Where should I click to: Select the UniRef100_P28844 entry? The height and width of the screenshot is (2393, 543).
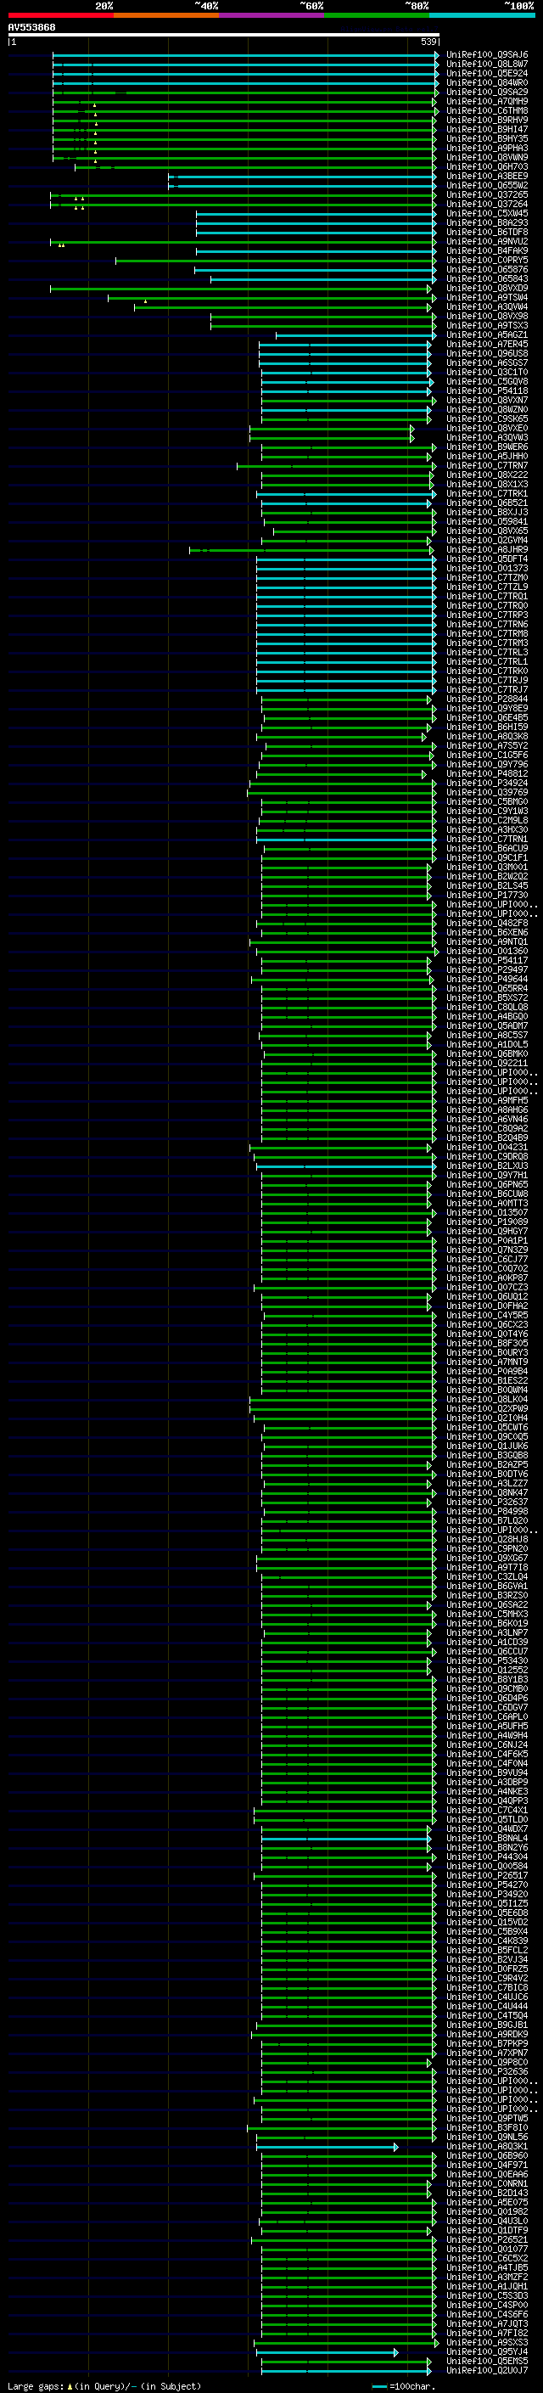pyautogui.click(x=487, y=699)
